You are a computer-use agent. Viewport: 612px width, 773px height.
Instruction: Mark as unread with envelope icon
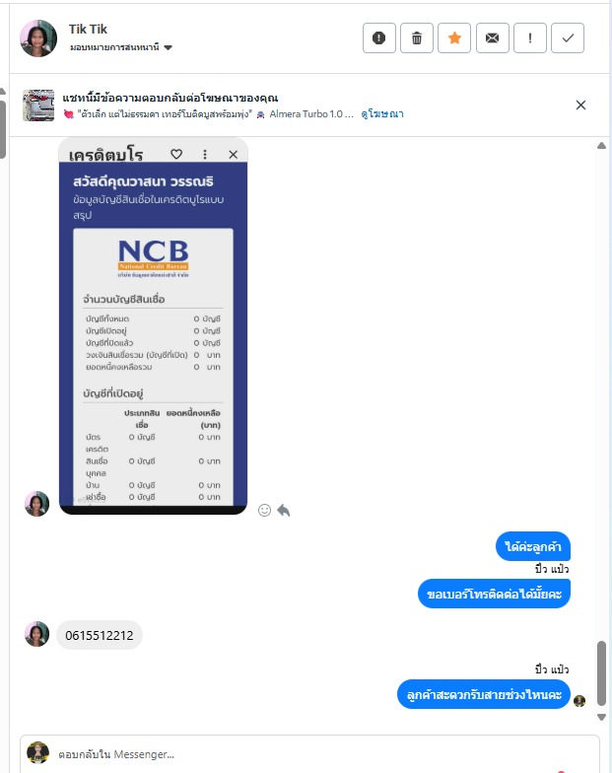tap(493, 37)
